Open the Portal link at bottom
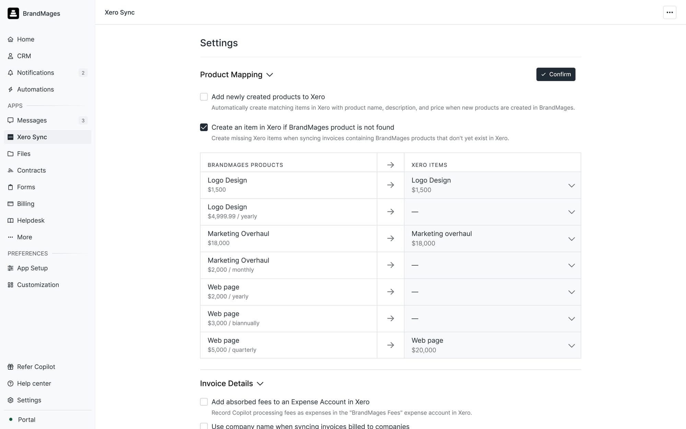Image resolution: width=686 pixels, height=429 pixels. pyautogui.click(x=26, y=420)
